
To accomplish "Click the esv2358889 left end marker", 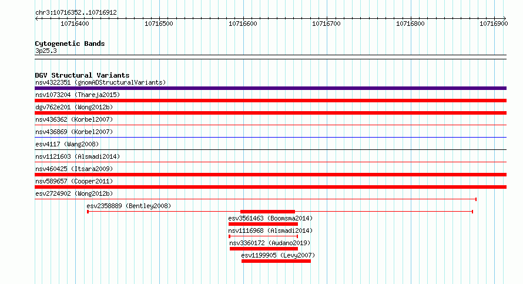I will pyautogui.click(x=88, y=212).
